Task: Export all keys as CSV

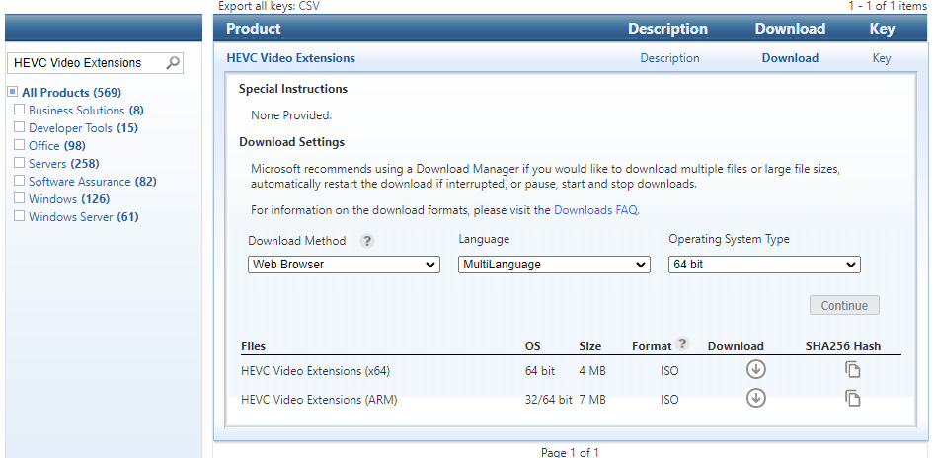Action: [310, 6]
